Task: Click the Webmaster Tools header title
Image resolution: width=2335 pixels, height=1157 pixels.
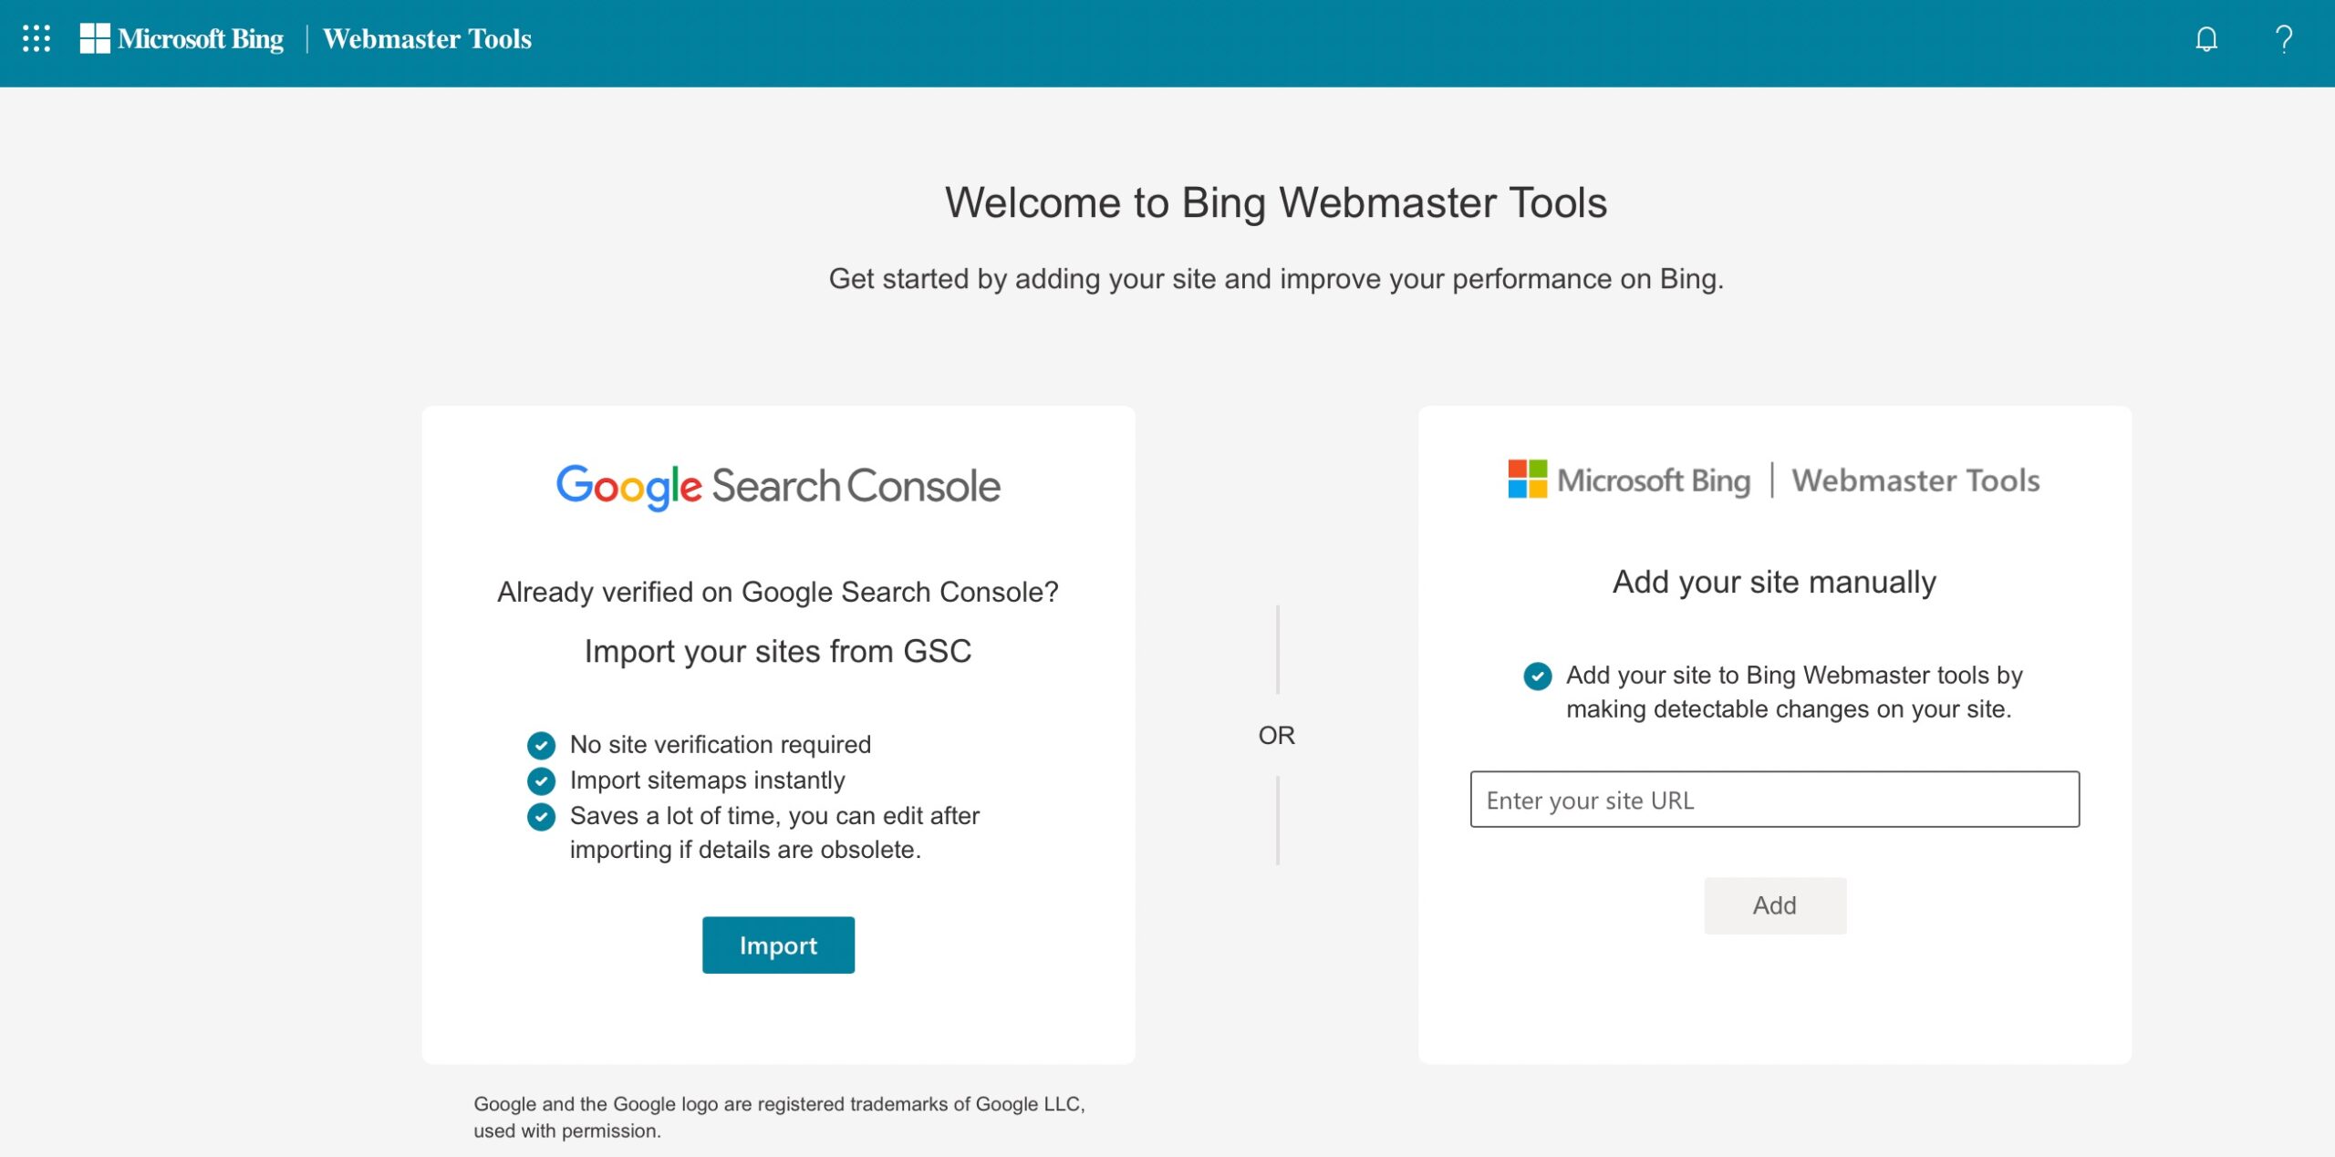Action: (427, 39)
